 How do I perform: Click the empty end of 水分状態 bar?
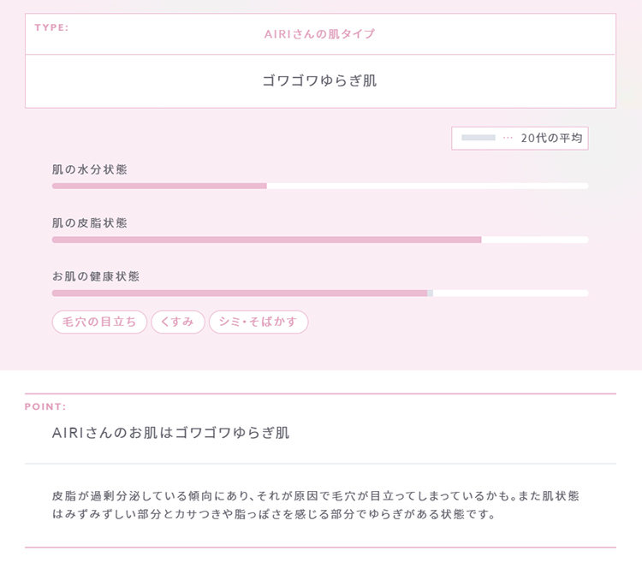coord(427,186)
